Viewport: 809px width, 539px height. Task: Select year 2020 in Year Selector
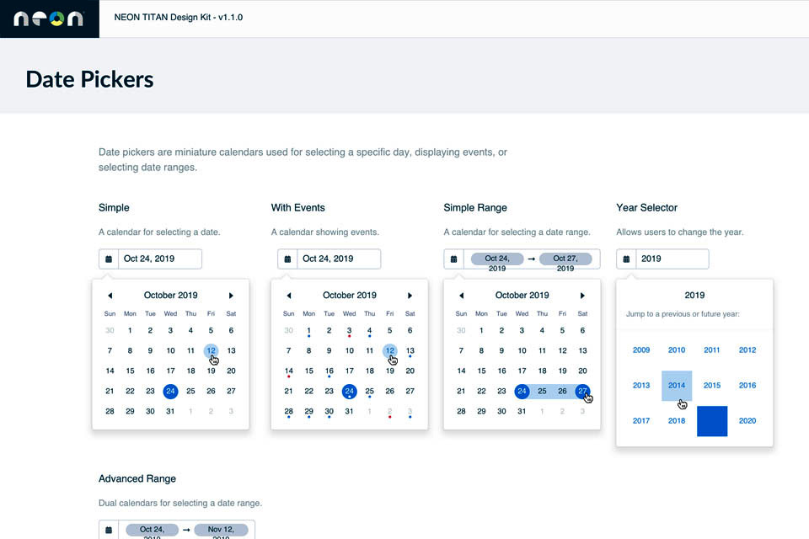747,421
